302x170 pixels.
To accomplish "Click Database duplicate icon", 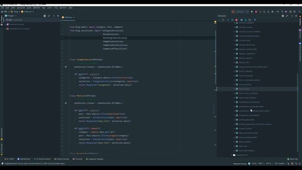I will 223,20.
